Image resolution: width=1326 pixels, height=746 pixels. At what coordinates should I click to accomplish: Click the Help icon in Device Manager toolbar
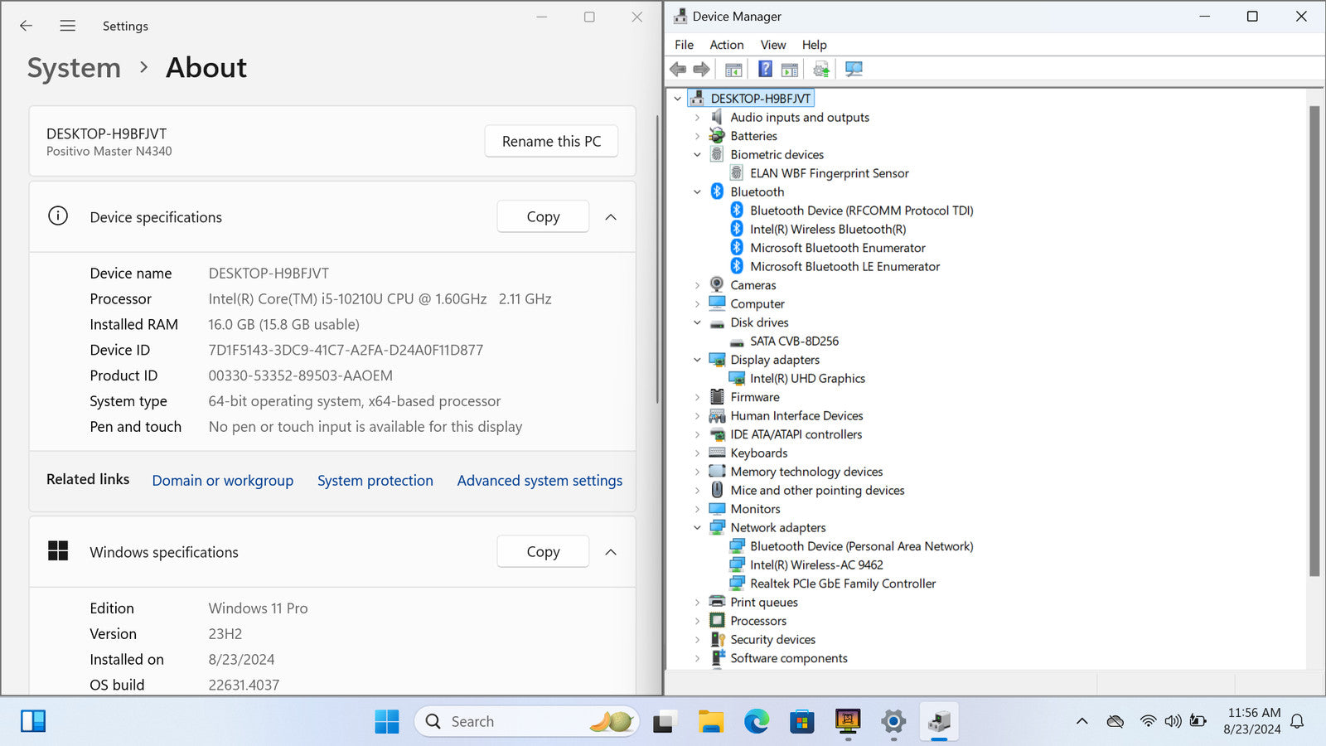(x=765, y=69)
